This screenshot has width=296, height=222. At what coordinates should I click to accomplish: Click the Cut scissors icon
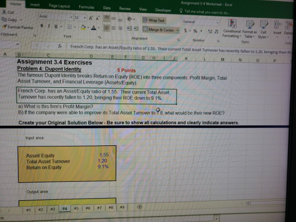[4, 12]
